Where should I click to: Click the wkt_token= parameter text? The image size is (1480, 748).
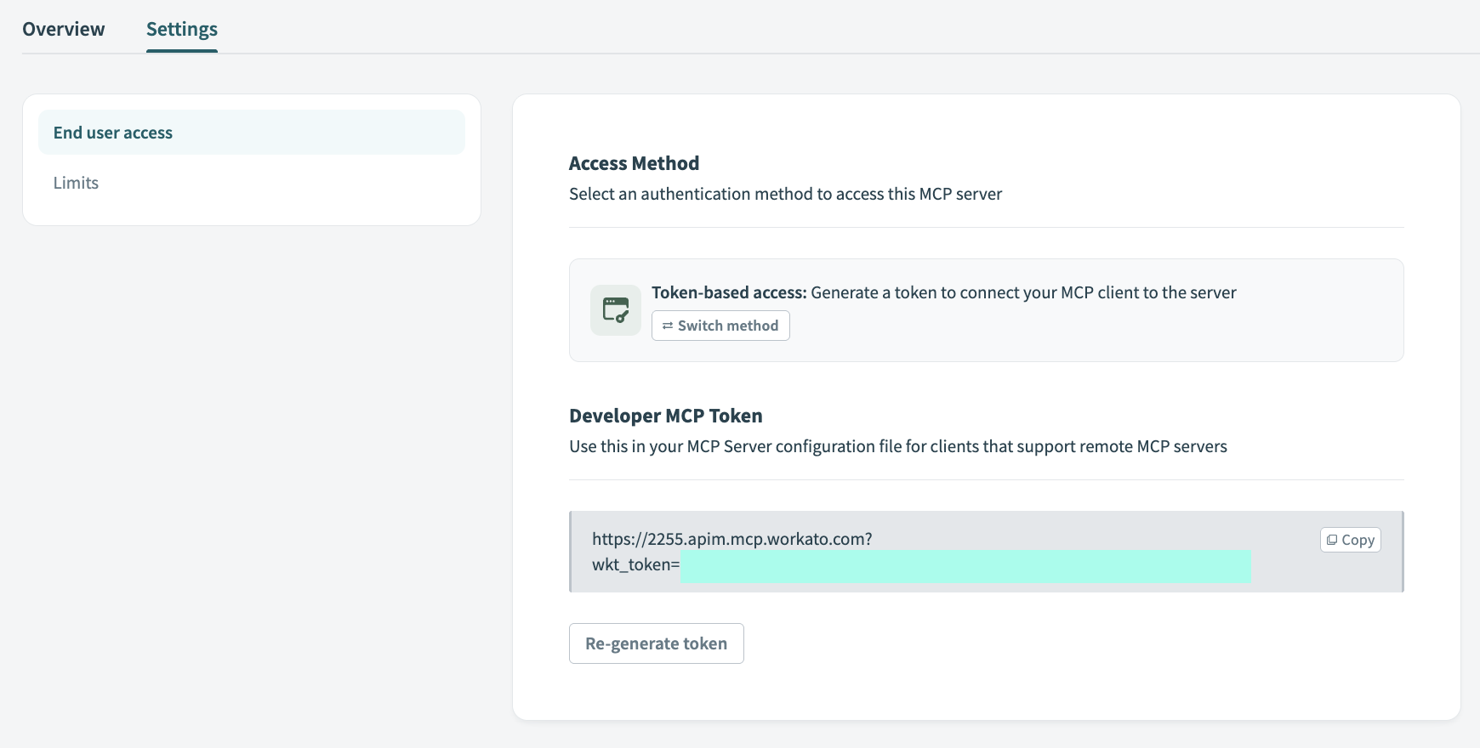point(635,564)
